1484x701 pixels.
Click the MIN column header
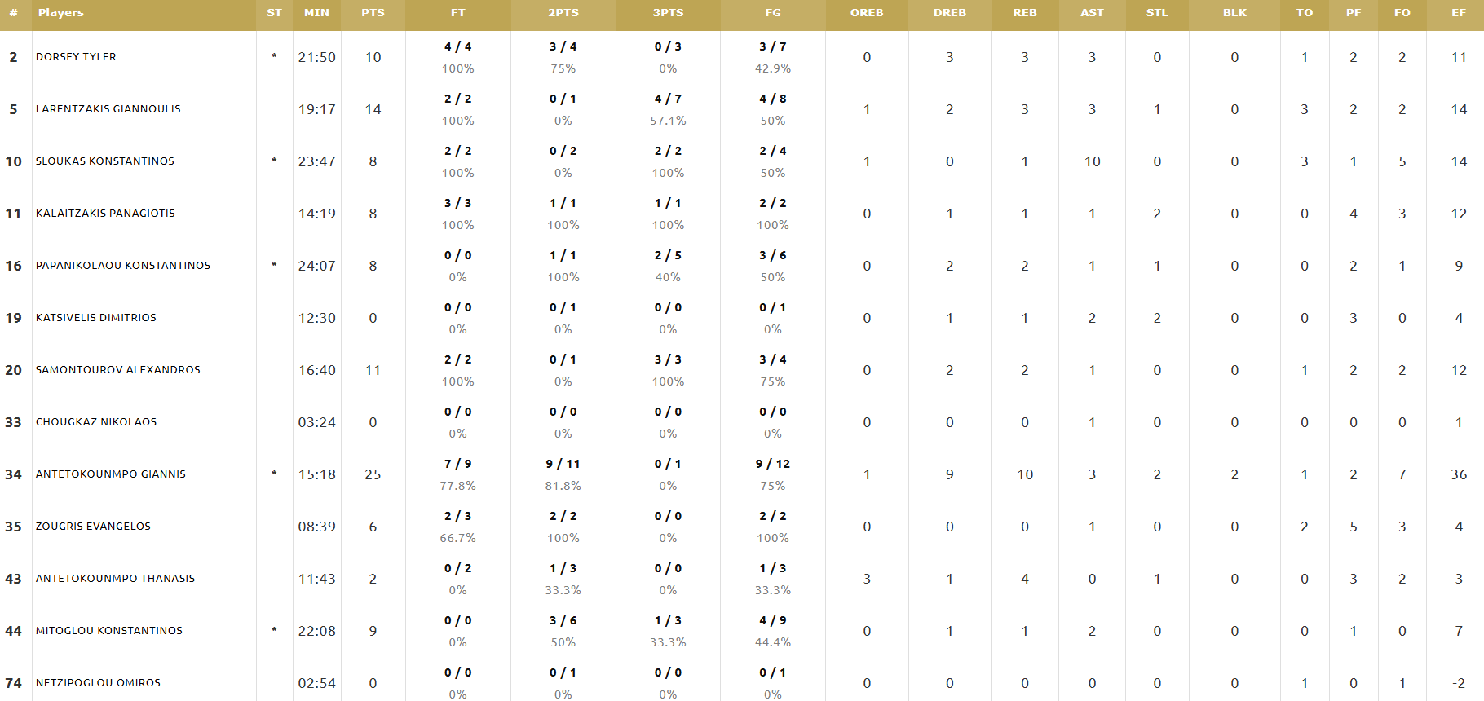[x=316, y=13]
